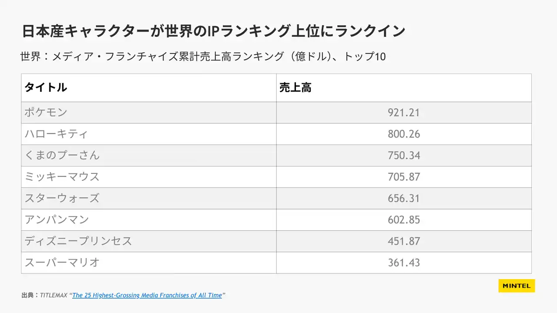The height and width of the screenshot is (313, 557).
Task: Select the スターウォーズ title cell
Action: 62,198
